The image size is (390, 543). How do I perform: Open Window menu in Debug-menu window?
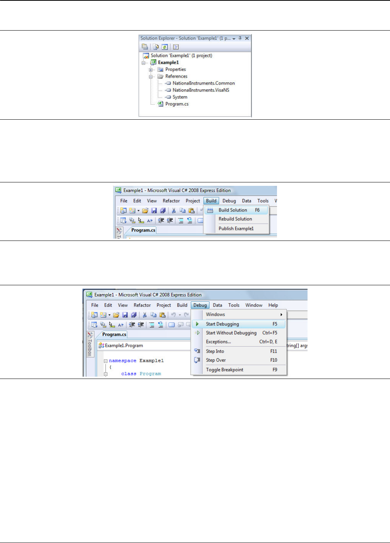click(x=254, y=305)
